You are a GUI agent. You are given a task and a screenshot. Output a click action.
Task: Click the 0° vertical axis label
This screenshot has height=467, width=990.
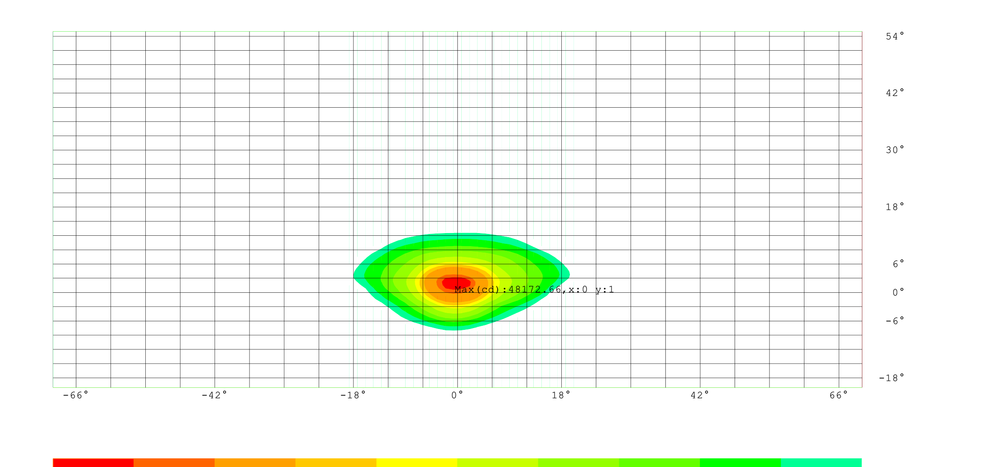[899, 293]
